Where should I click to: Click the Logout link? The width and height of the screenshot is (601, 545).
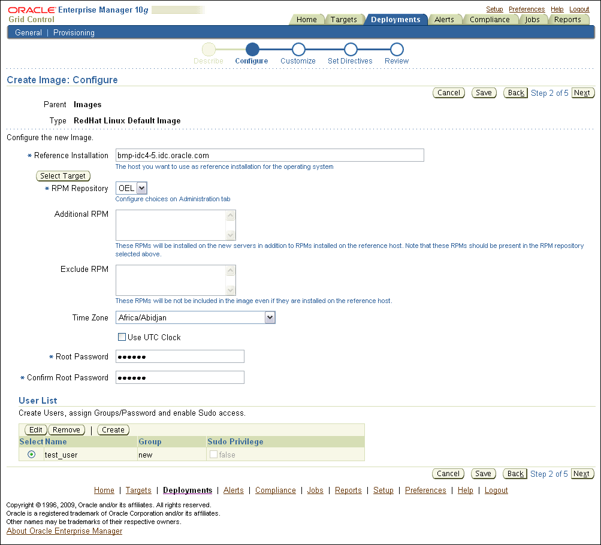579,8
